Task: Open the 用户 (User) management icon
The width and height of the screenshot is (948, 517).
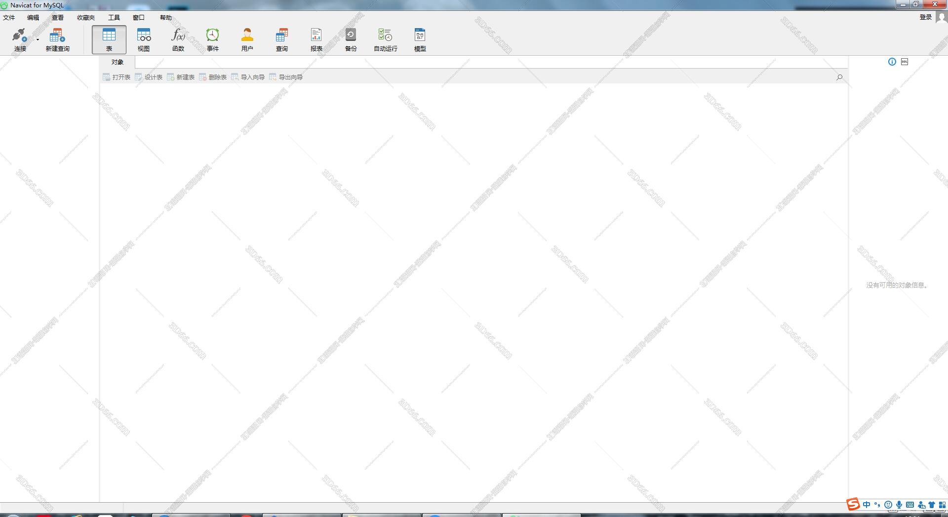Action: [x=247, y=39]
